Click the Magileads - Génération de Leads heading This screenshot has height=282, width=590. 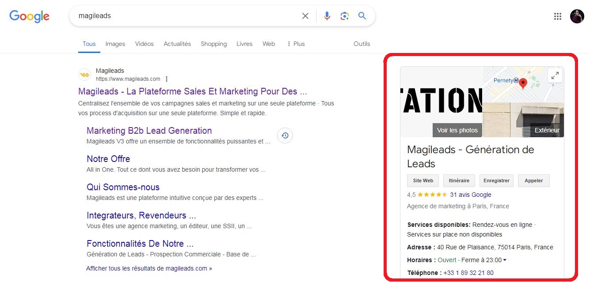click(x=471, y=157)
